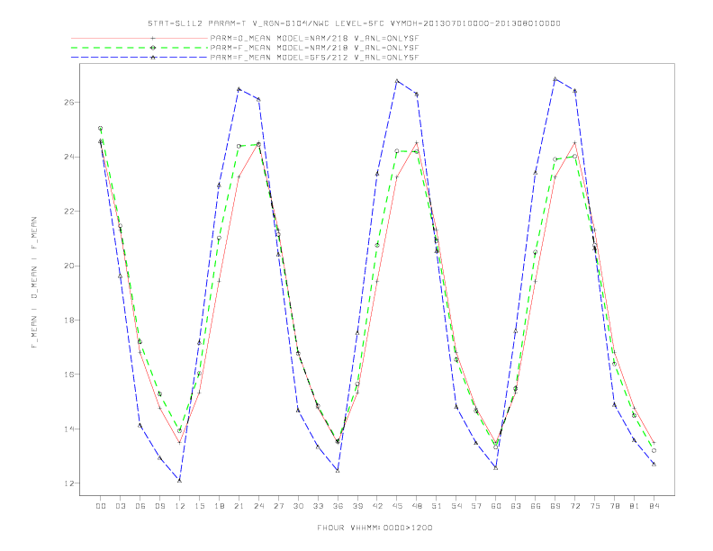This screenshot has height=551, width=713.
Task: Click x-axis tick label 06
Action: point(140,506)
